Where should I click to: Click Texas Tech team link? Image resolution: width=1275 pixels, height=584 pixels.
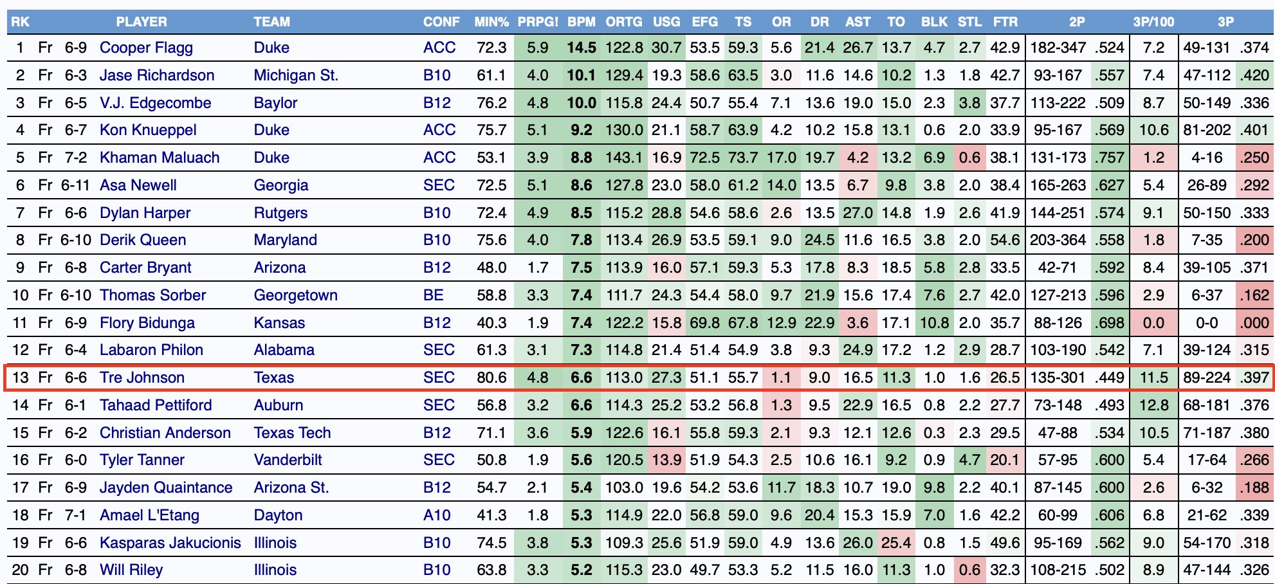[x=292, y=433]
